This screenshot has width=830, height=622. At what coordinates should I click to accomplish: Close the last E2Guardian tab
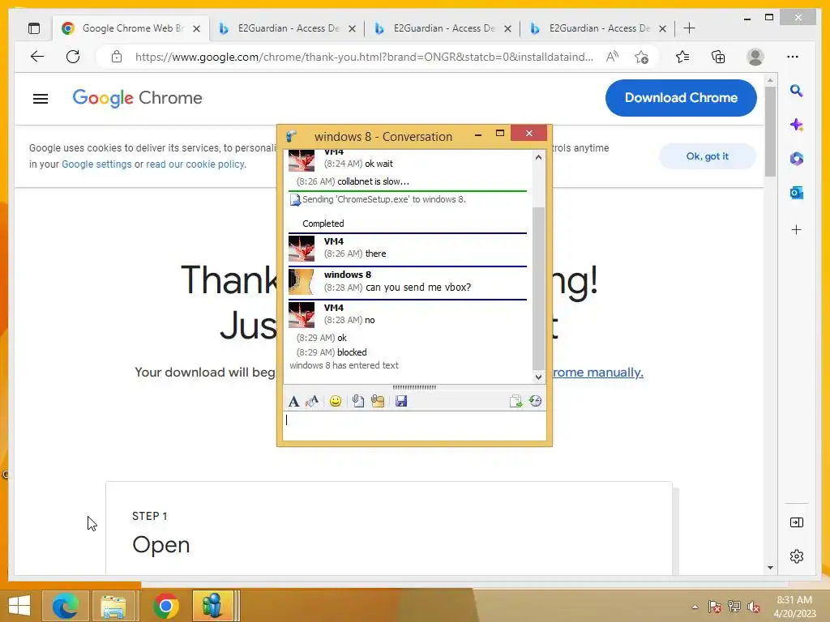coord(662,28)
